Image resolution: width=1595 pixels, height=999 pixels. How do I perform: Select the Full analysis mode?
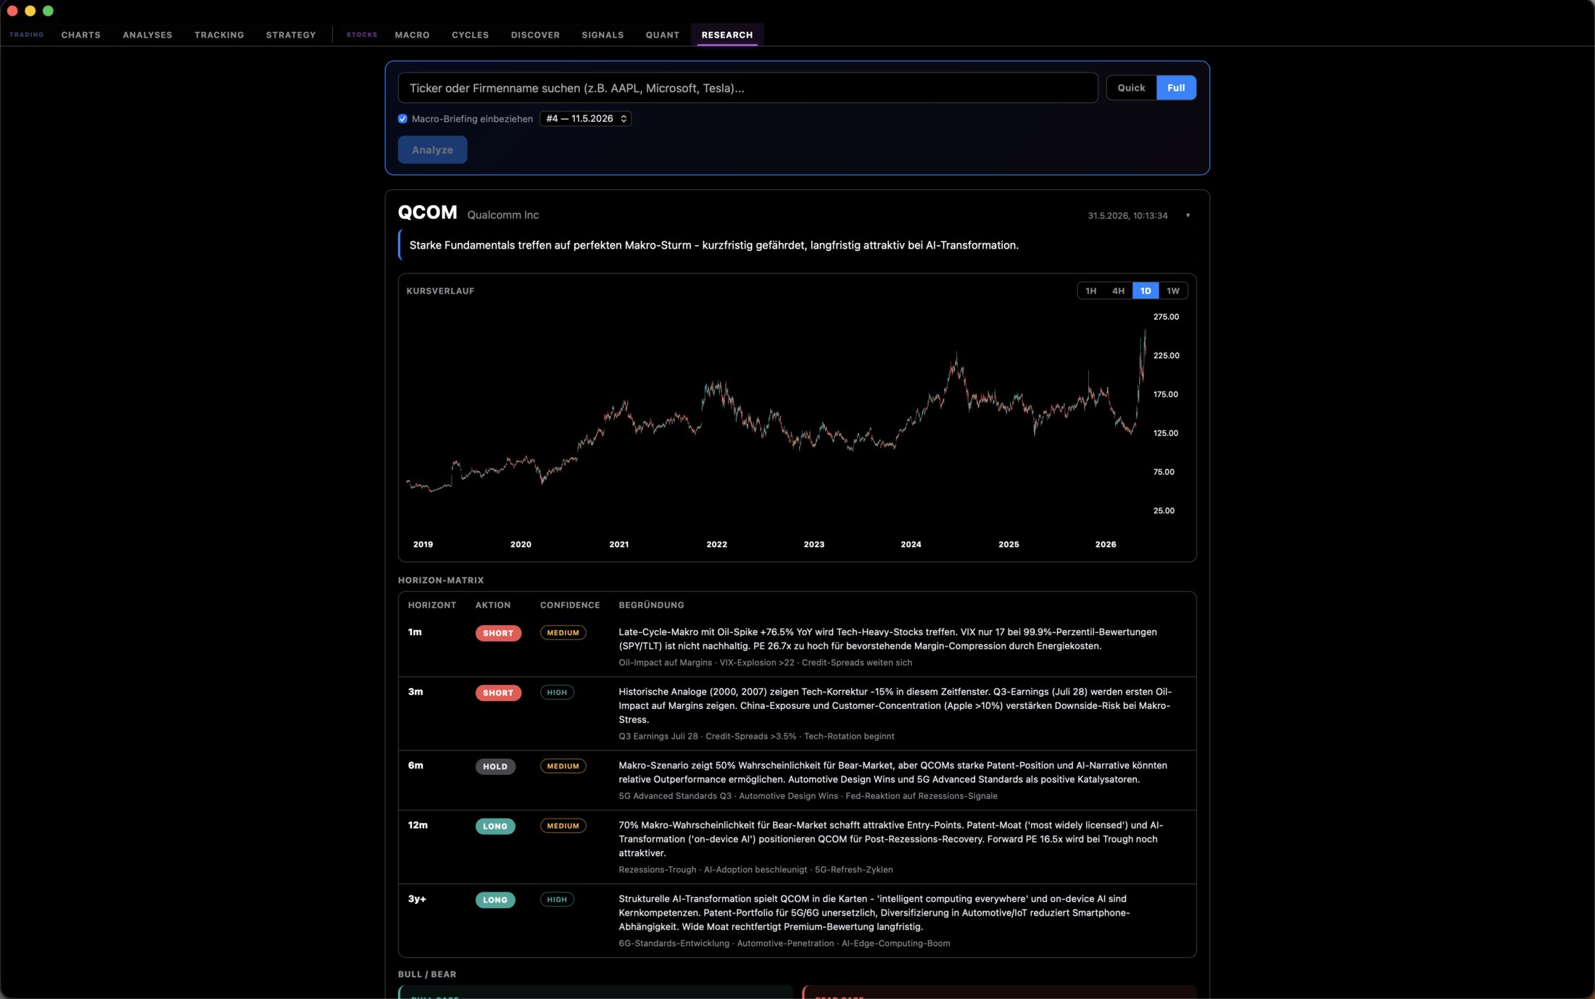point(1176,88)
